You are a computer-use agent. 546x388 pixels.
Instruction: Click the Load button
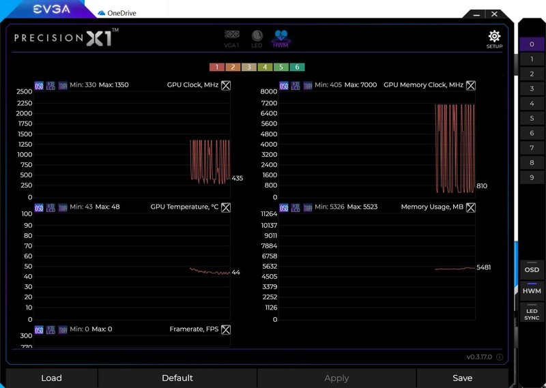[52, 378]
